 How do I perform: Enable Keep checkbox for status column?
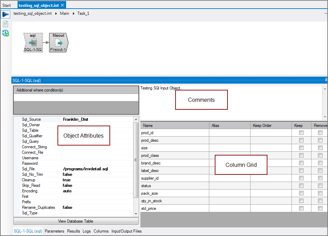tap(301, 185)
